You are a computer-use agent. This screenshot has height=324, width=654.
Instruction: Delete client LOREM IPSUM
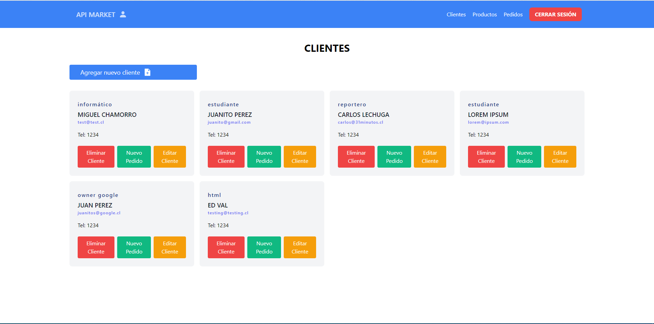[x=486, y=157]
